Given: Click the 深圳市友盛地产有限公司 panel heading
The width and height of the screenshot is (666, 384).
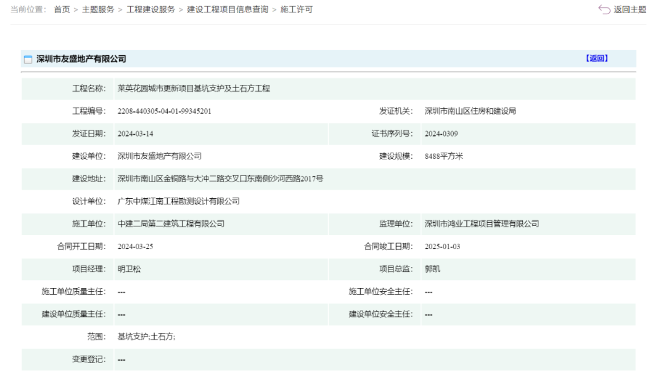Looking at the screenshot, I should click(x=81, y=59).
